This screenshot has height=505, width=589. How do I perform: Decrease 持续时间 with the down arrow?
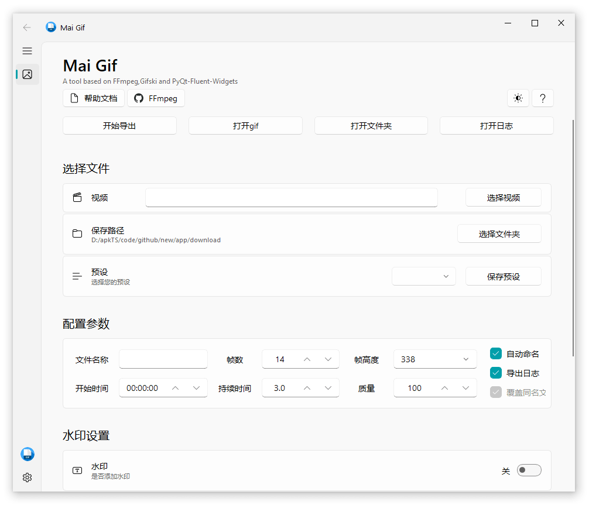pyautogui.click(x=328, y=388)
